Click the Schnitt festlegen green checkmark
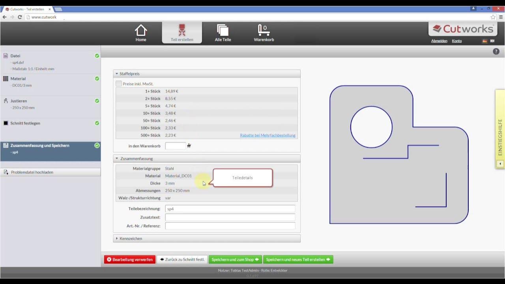The image size is (505, 284). click(x=97, y=123)
